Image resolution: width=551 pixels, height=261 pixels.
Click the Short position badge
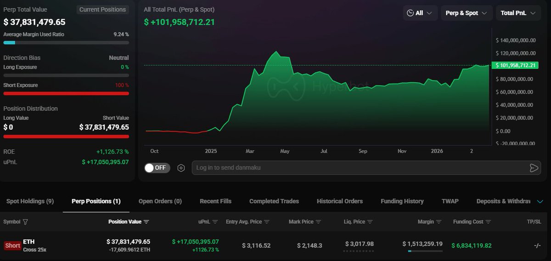coord(12,245)
